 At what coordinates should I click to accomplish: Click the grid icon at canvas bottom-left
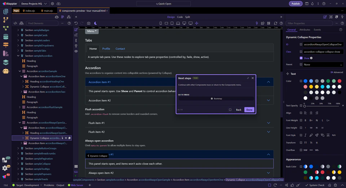click(76, 166)
